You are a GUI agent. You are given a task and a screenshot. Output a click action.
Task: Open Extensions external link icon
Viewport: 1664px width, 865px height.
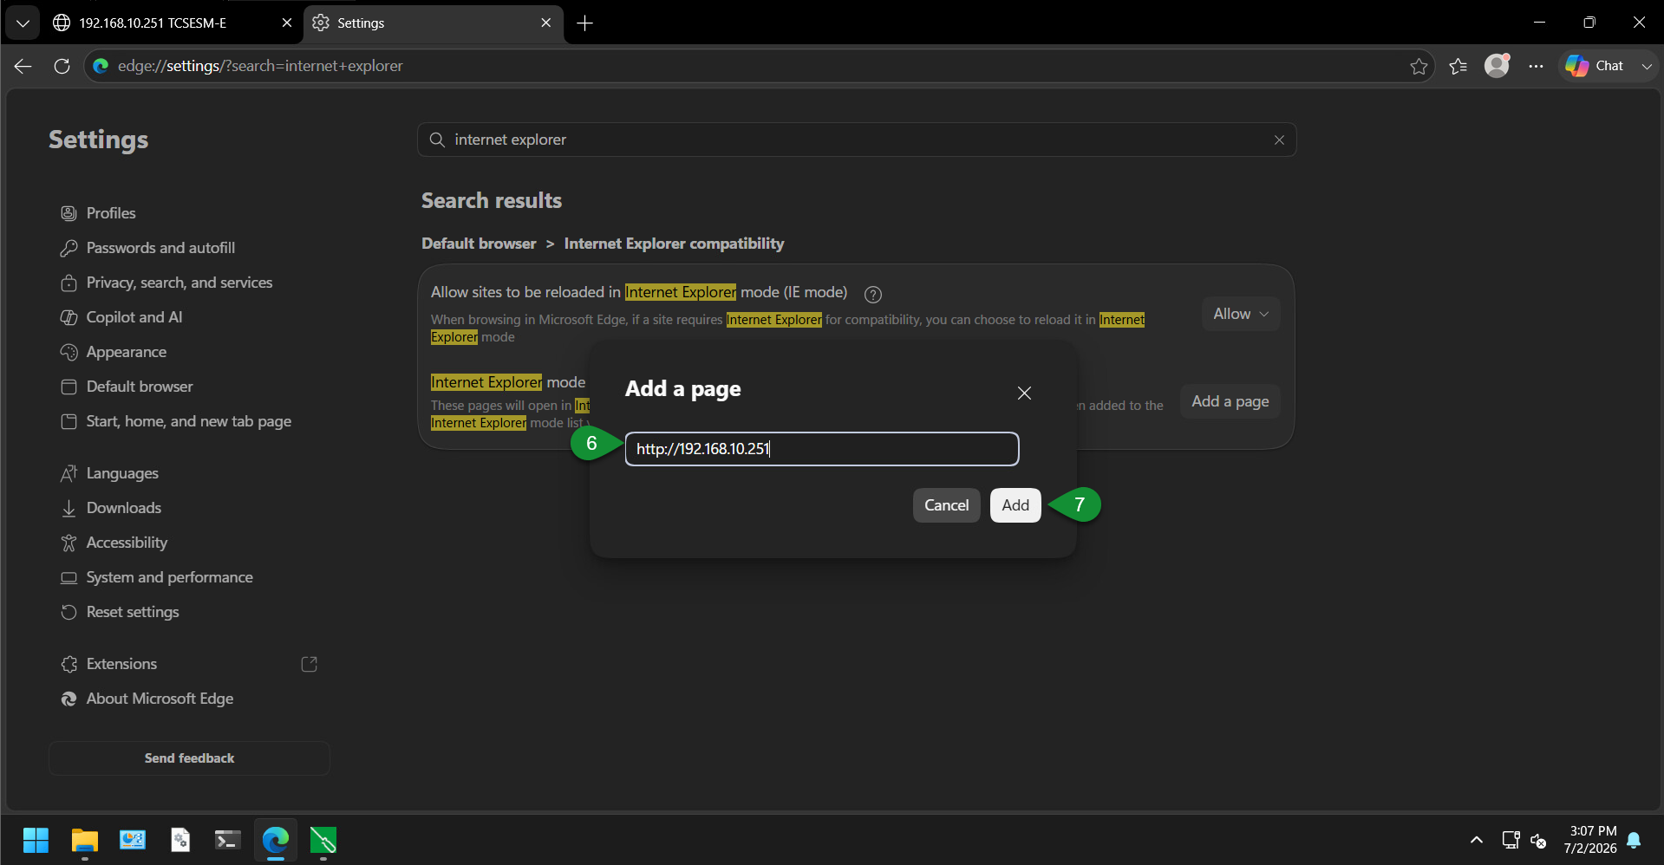[x=309, y=664]
